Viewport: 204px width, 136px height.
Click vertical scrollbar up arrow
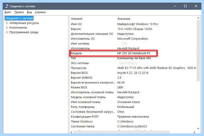tap(198, 18)
